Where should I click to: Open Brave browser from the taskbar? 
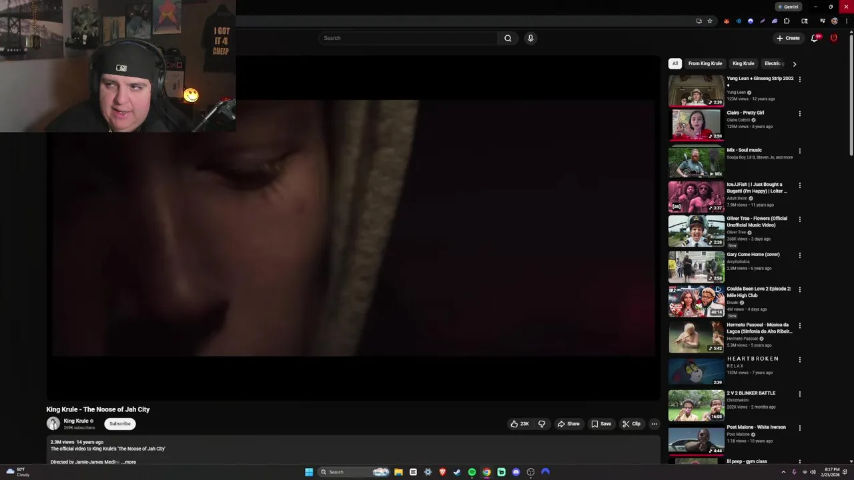442,472
